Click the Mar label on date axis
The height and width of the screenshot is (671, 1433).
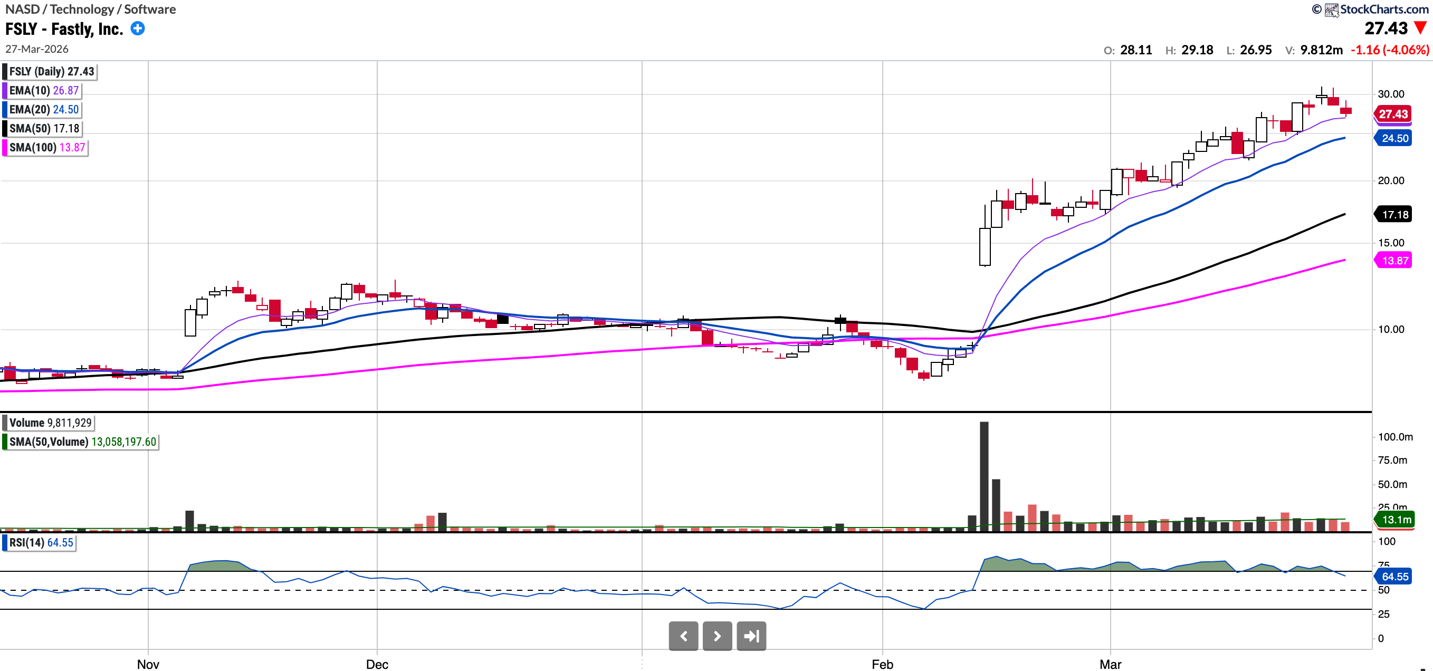coord(1110,664)
